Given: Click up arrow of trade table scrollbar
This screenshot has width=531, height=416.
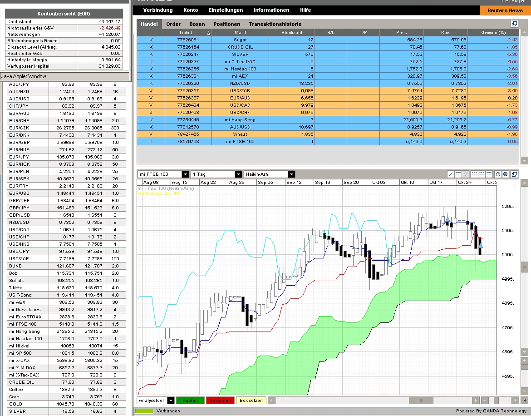Looking at the screenshot, I should pos(525,33).
